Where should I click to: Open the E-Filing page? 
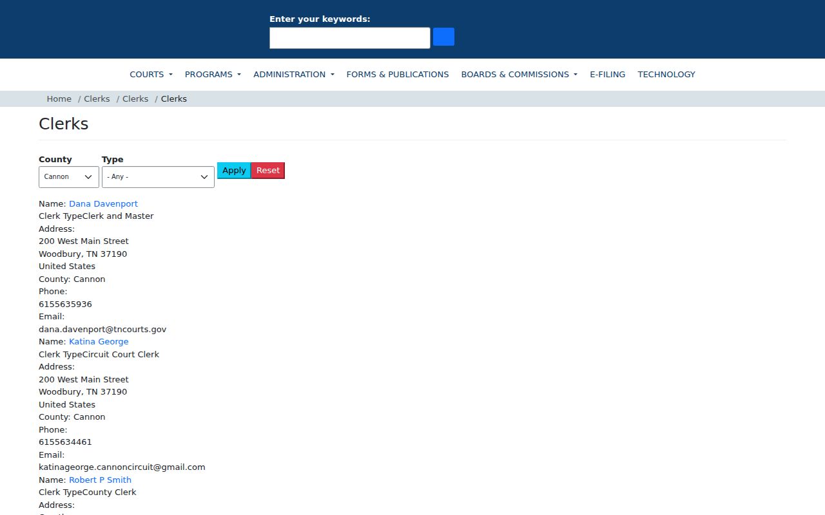tap(608, 74)
